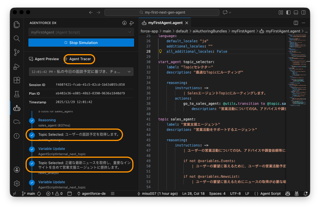
Task: Go forward with the navigation arrow
Action: pyautogui.click(x=98, y=12)
